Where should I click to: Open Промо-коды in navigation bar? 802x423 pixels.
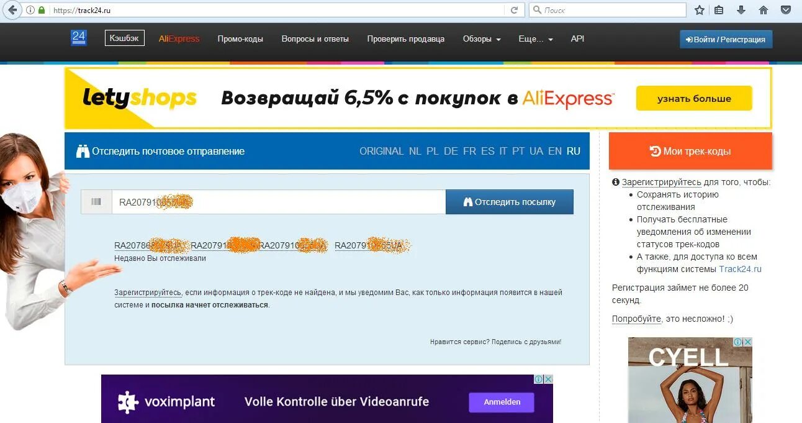(240, 39)
